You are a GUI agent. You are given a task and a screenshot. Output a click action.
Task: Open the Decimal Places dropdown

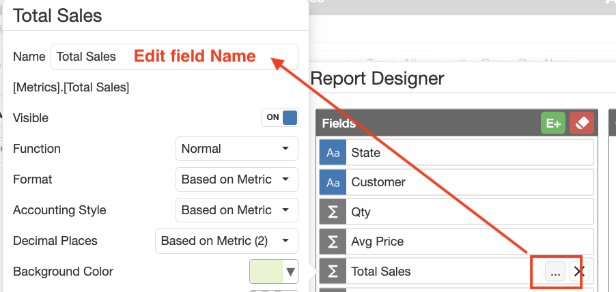pyautogui.click(x=227, y=241)
